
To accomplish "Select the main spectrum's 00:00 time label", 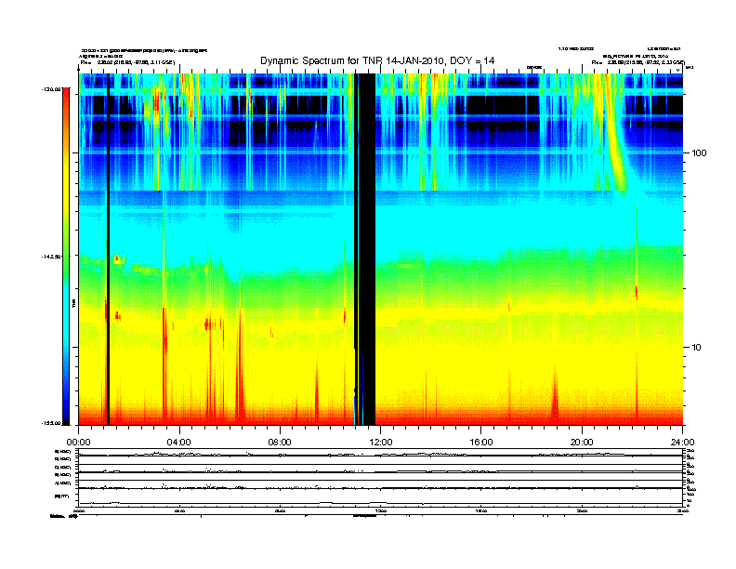I will (x=78, y=442).
